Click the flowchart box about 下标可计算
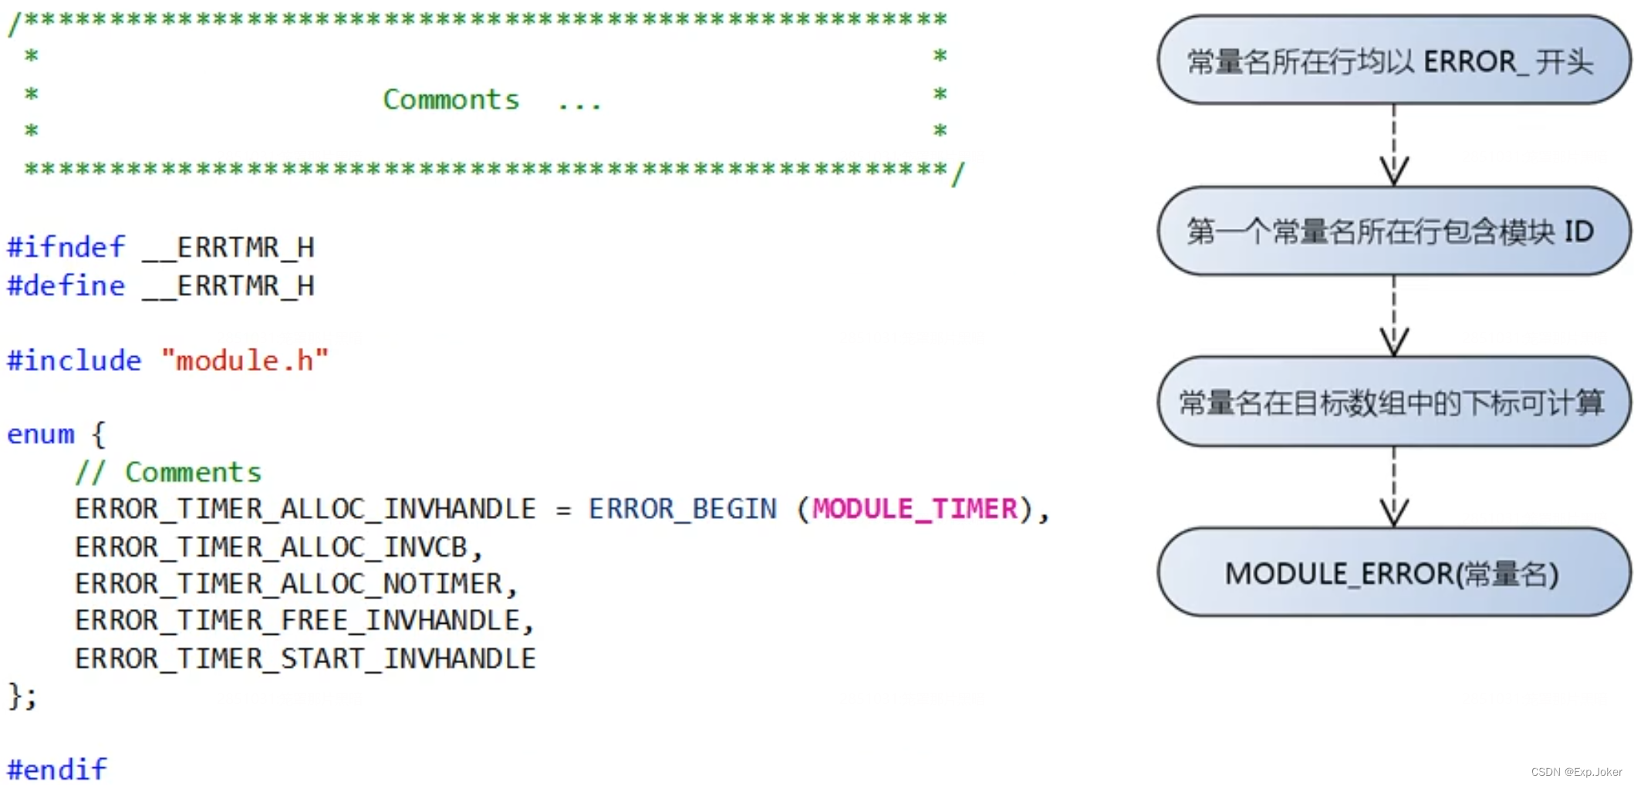1634x785 pixels. coord(1393,402)
